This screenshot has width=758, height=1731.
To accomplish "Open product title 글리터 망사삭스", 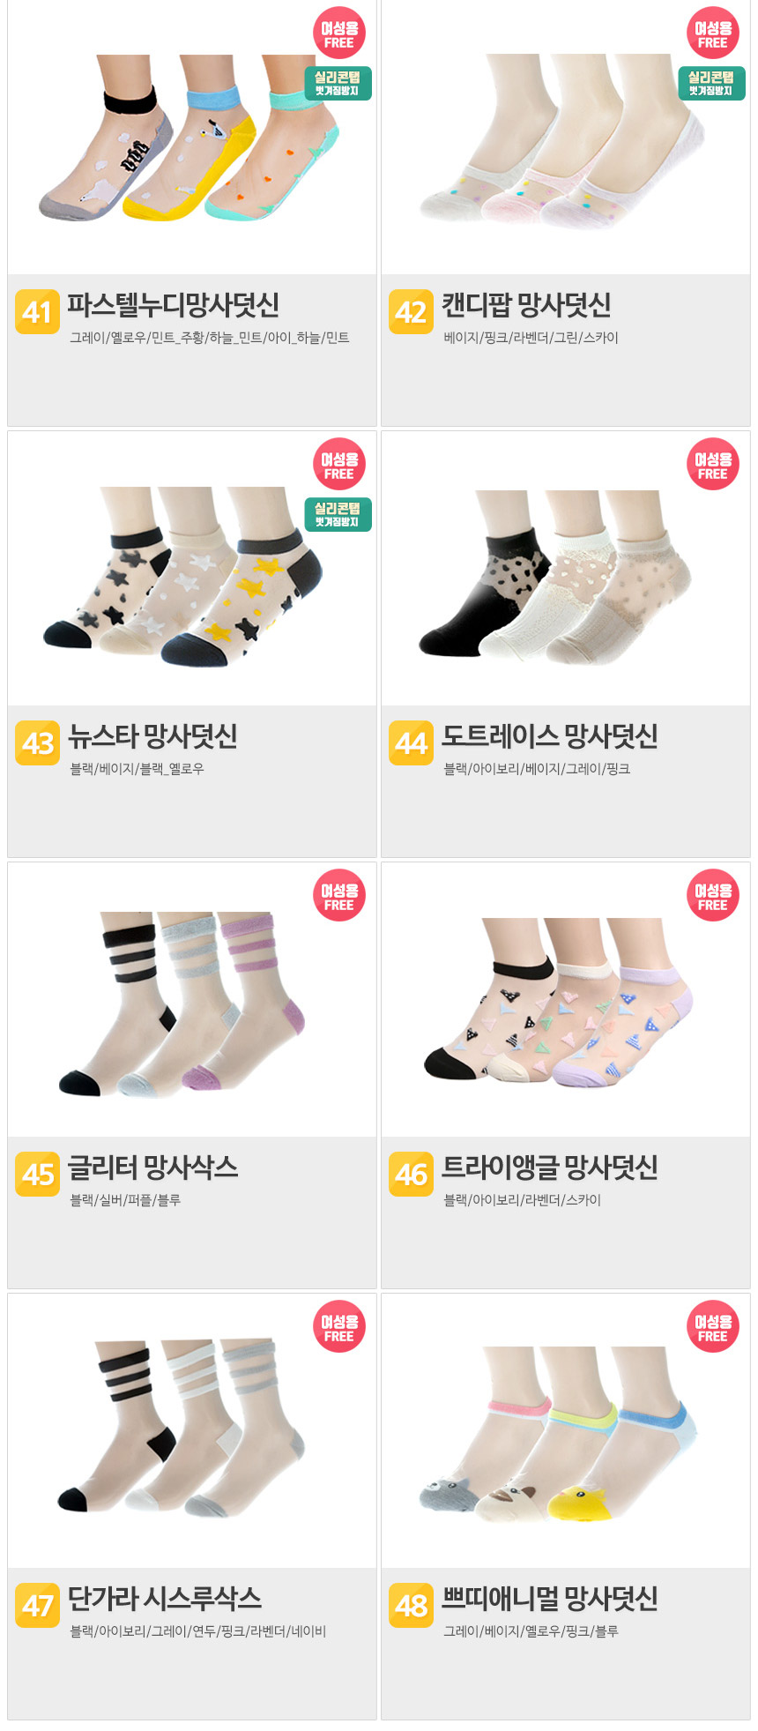I will pyautogui.click(x=153, y=1168).
